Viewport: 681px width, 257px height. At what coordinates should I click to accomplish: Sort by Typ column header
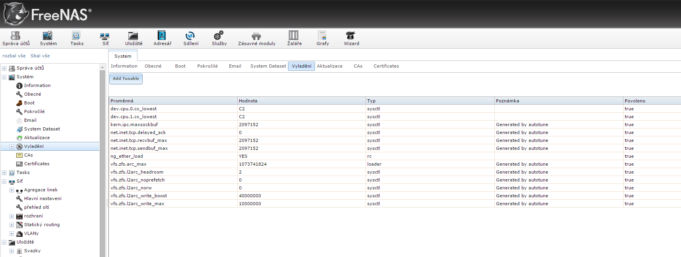pyautogui.click(x=430, y=101)
